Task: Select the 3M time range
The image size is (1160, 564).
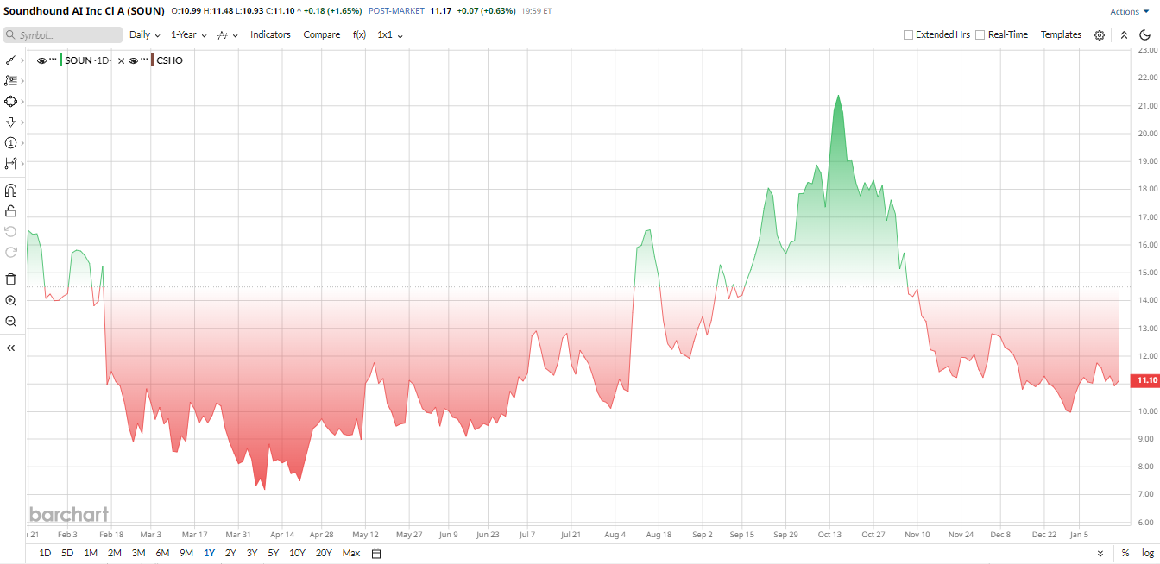Action: pos(138,553)
